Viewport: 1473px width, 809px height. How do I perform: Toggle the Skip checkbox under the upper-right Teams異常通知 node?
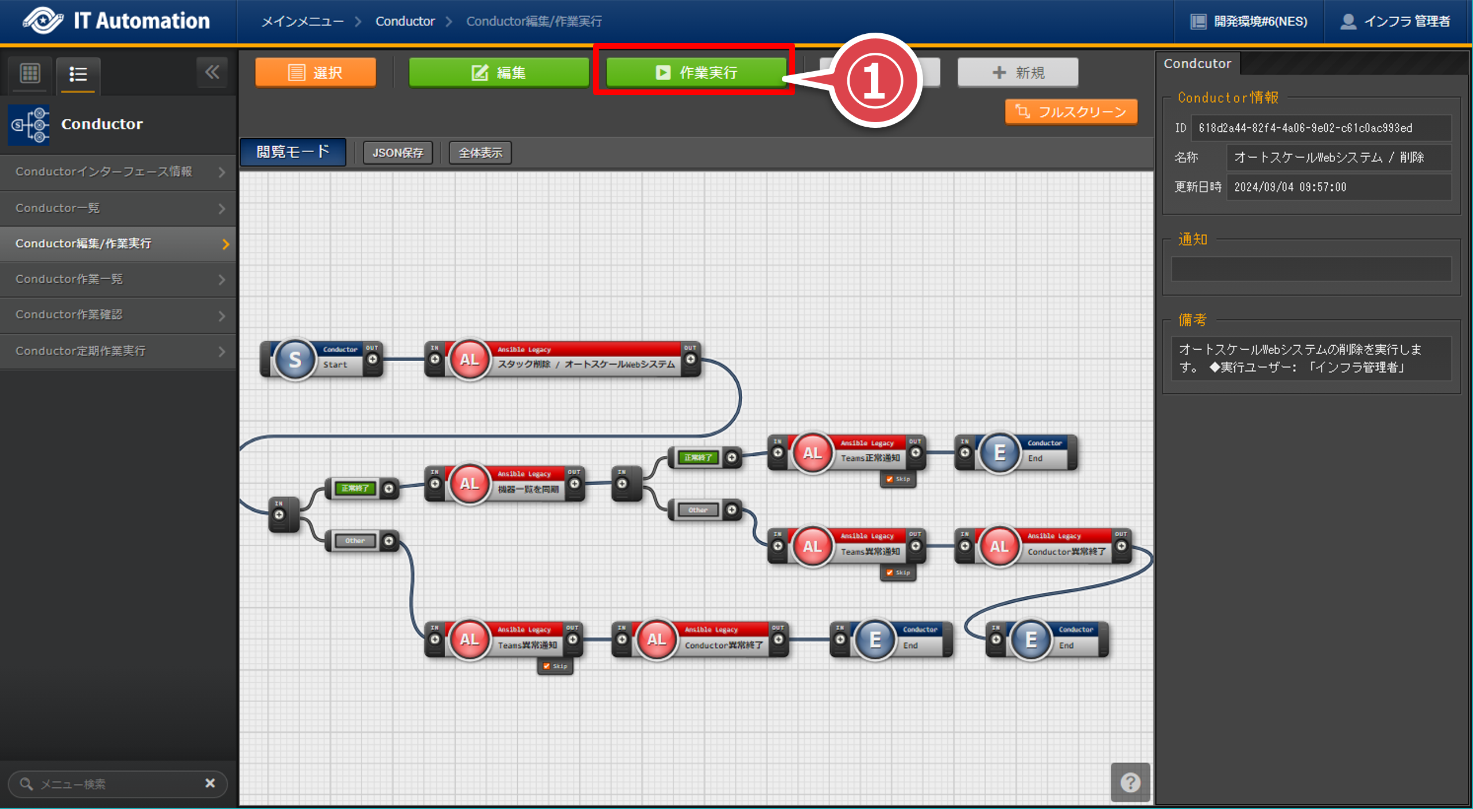pos(890,572)
